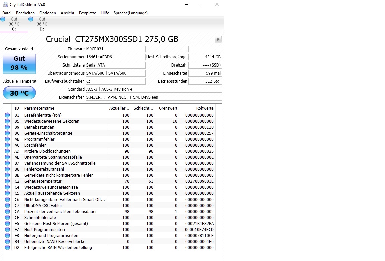Click the 30 °C temperature button
385x261 pixels.
pos(19,93)
